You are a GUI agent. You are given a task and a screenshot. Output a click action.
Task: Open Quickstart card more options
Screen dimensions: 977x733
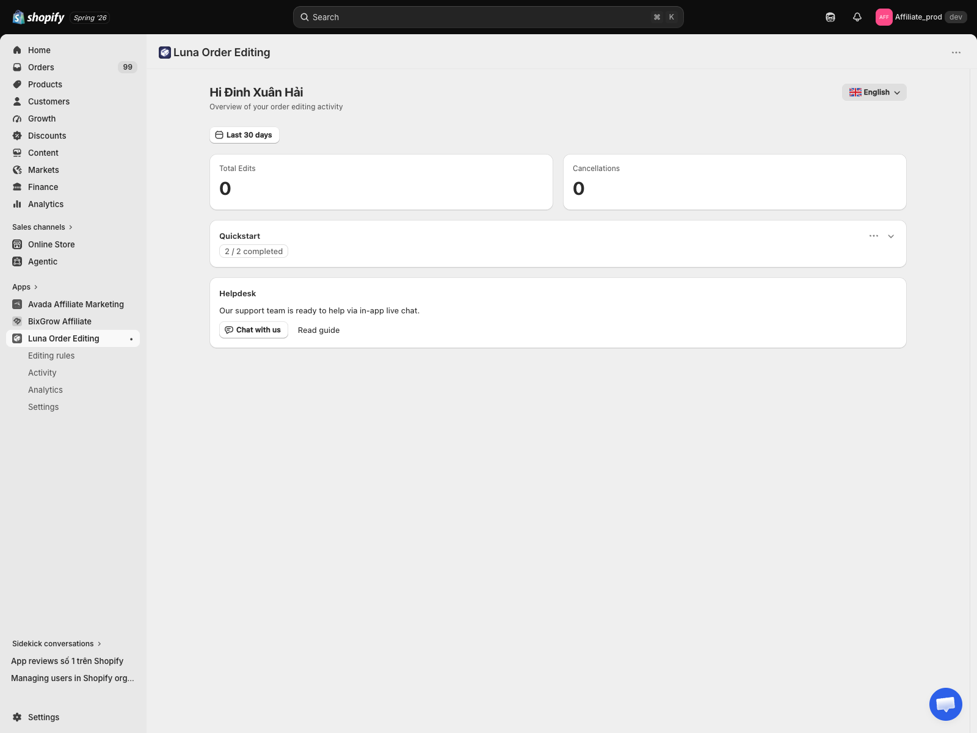click(x=874, y=236)
